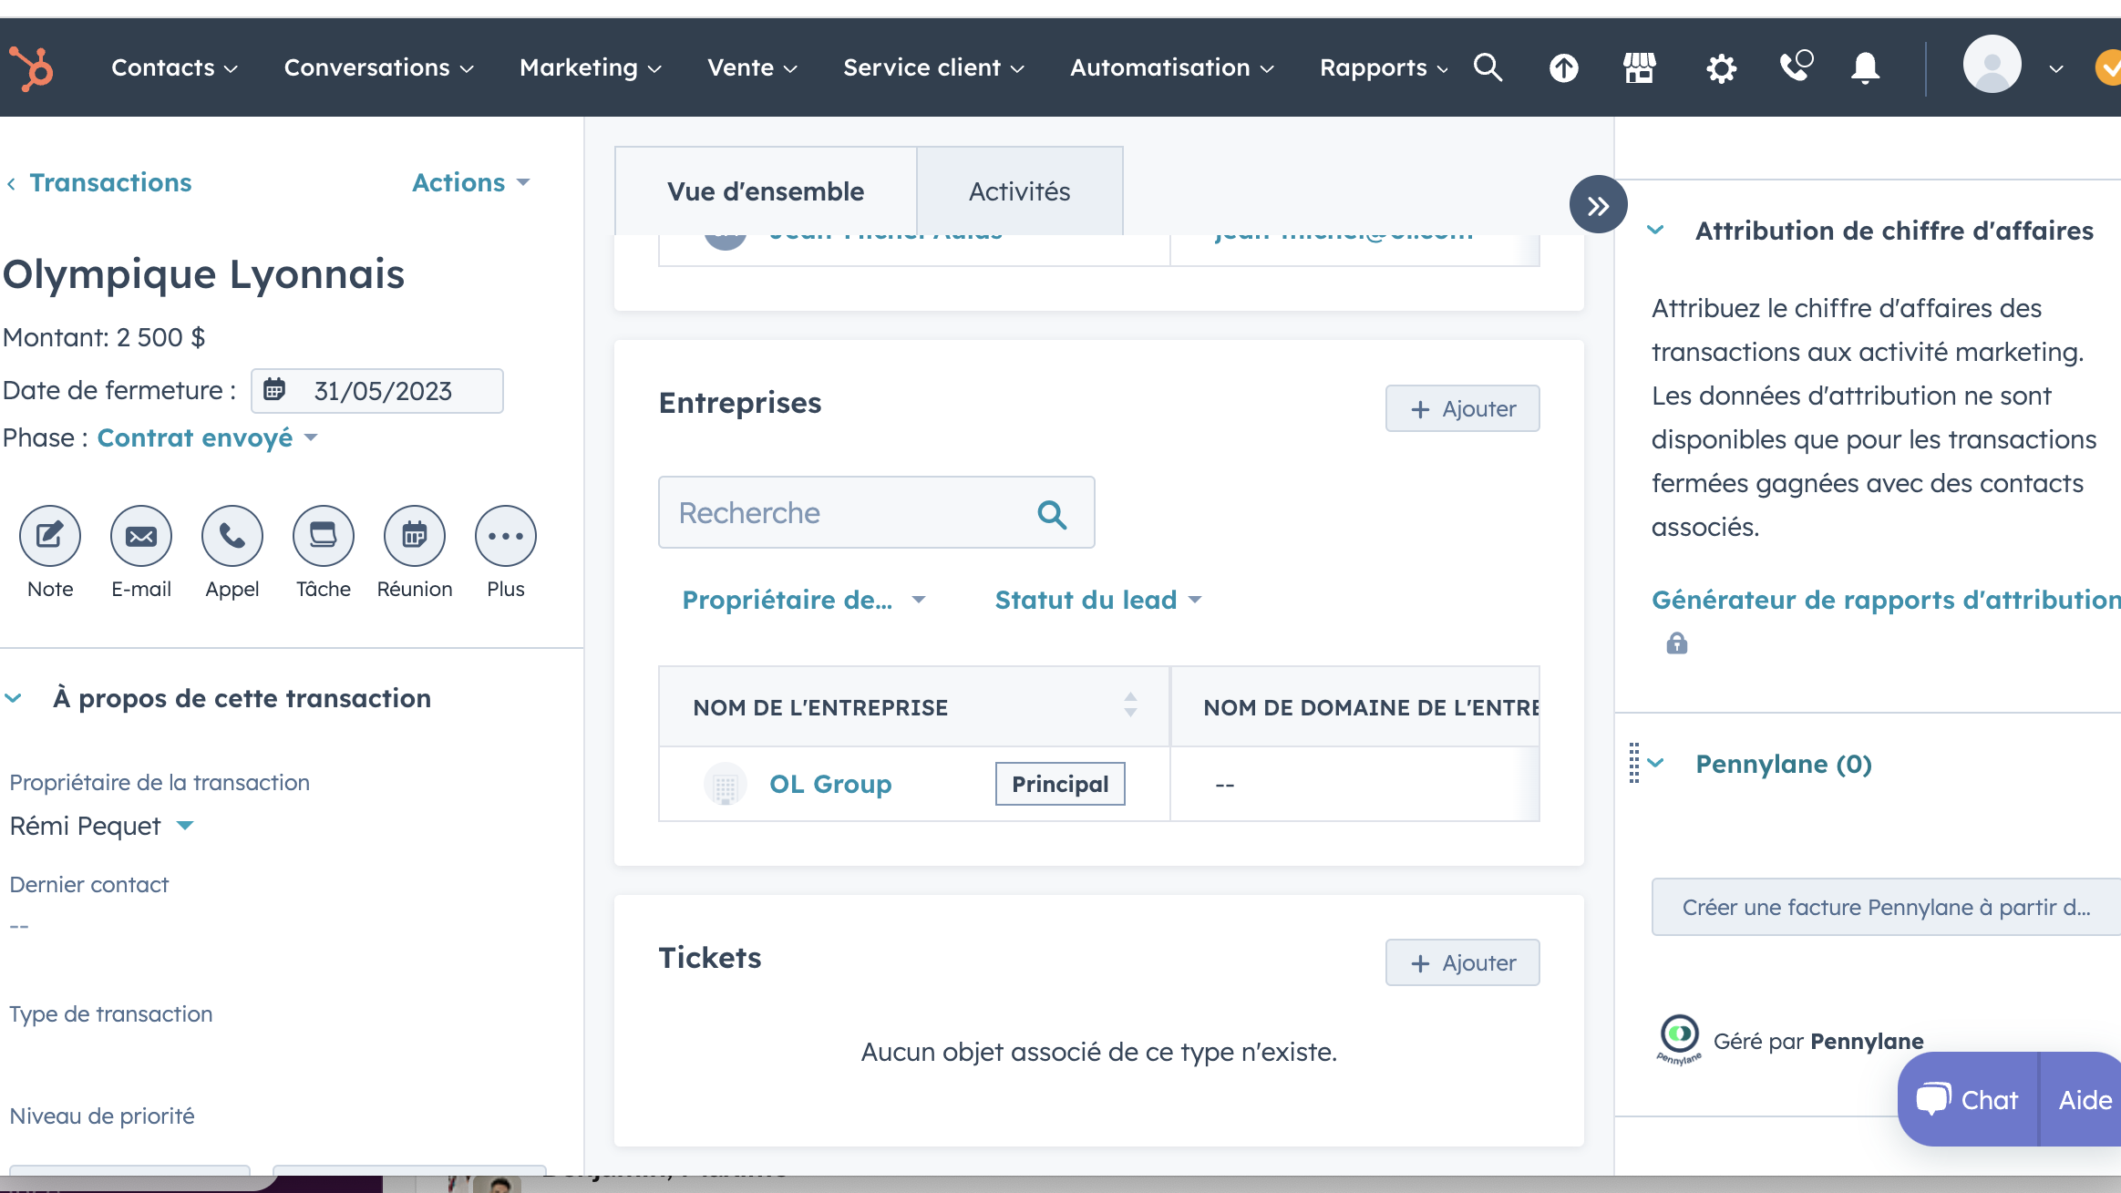The height and width of the screenshot is (1193, 2121).
Task: Switch to the Activités tab
Action: 1020,191
